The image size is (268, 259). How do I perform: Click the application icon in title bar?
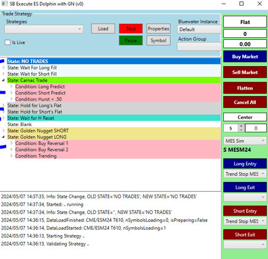click(4, 4)
